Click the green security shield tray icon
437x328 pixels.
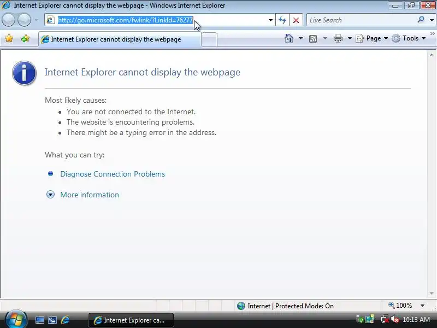coord(360,319)
